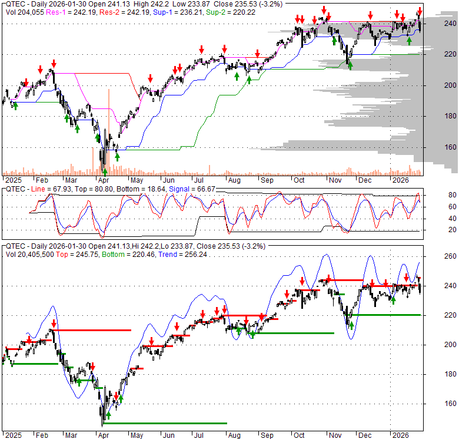Click the 200 price label on the top chart axis

click(450, 85)
